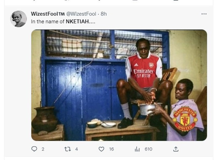Retweet the NKETIAH post
This screenshot has height=160, width=215.
(x=68, y=149)
